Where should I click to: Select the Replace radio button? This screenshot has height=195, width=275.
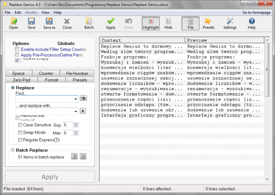[13, 87]
